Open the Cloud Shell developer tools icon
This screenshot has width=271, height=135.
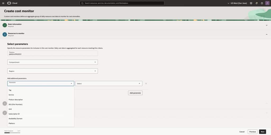251,3
